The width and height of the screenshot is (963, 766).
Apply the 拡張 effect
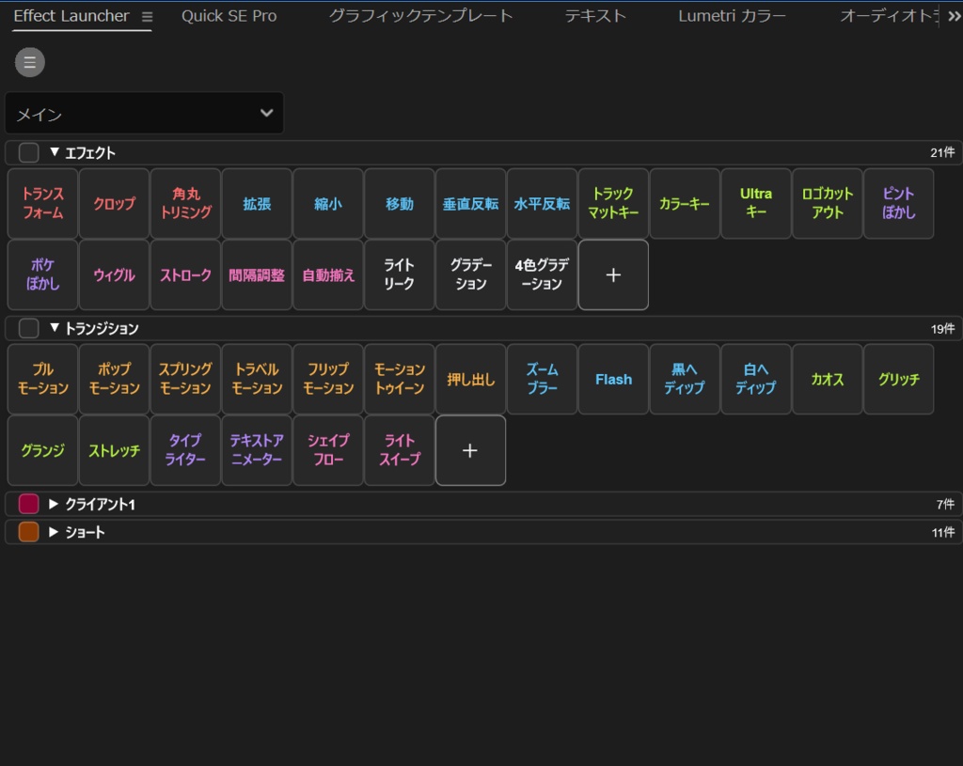pyautogui.click(x=257, y=203)
